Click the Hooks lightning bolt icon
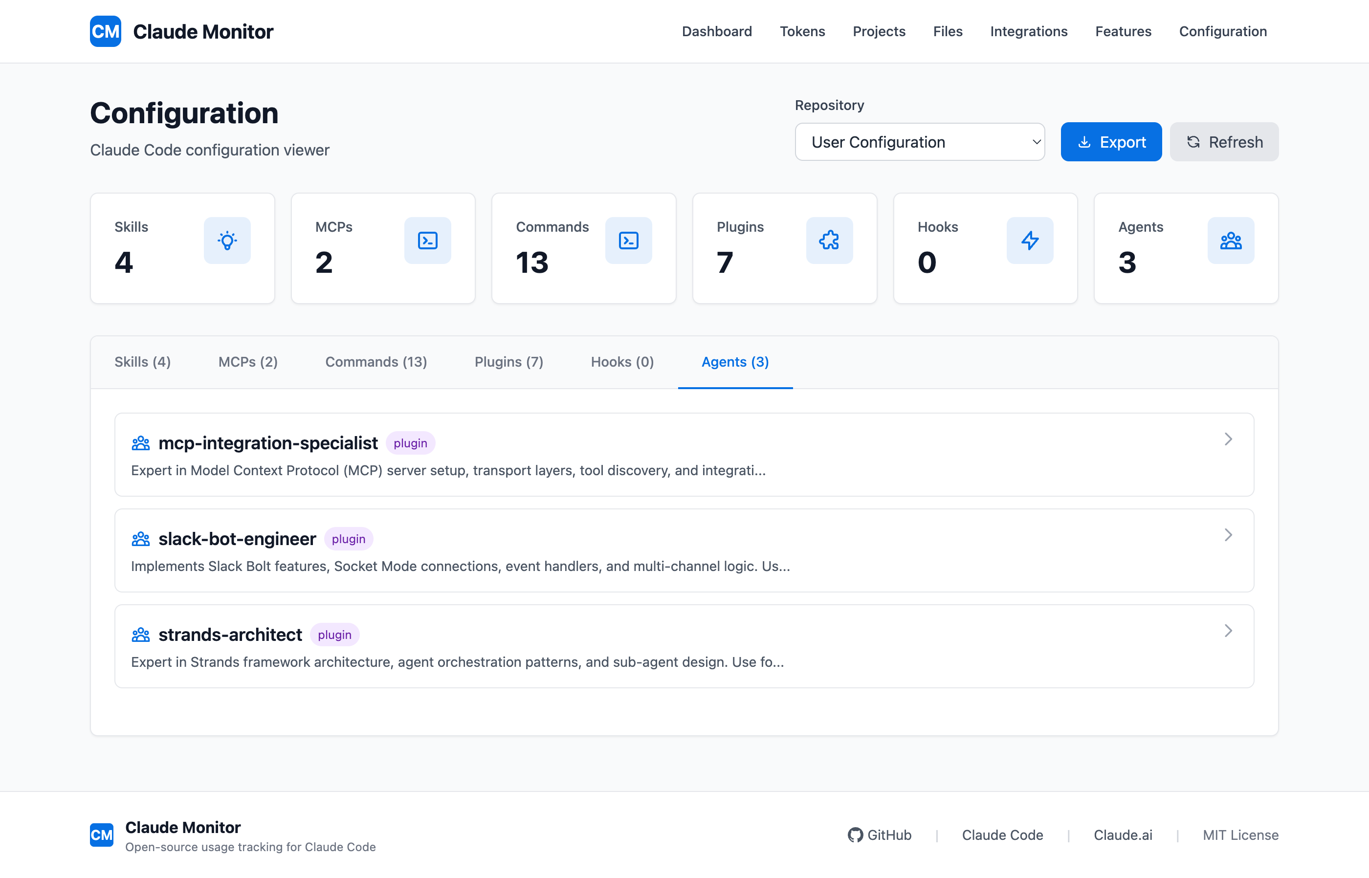The width and height of the screenshot is (1369, 878). (x=1030, y=240)
